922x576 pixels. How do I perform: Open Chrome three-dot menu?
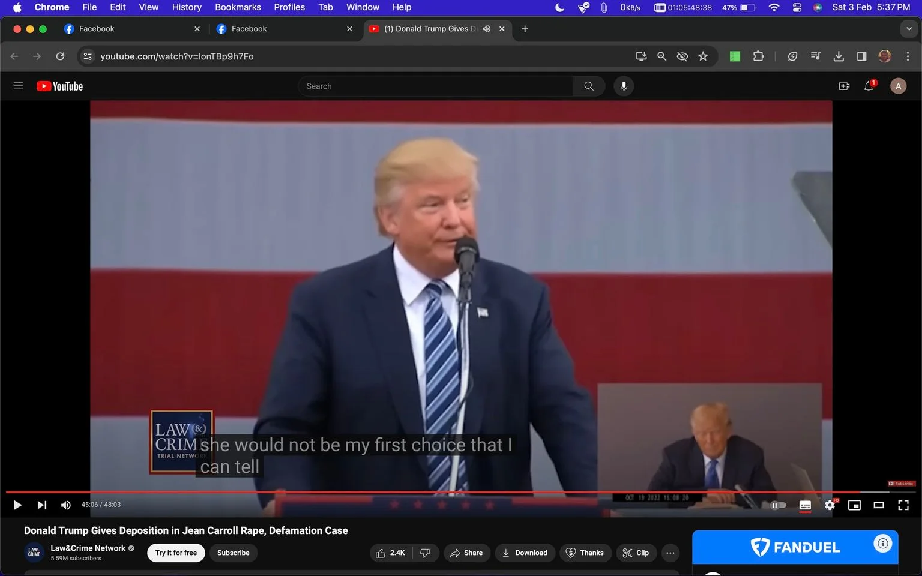[908, 56]
